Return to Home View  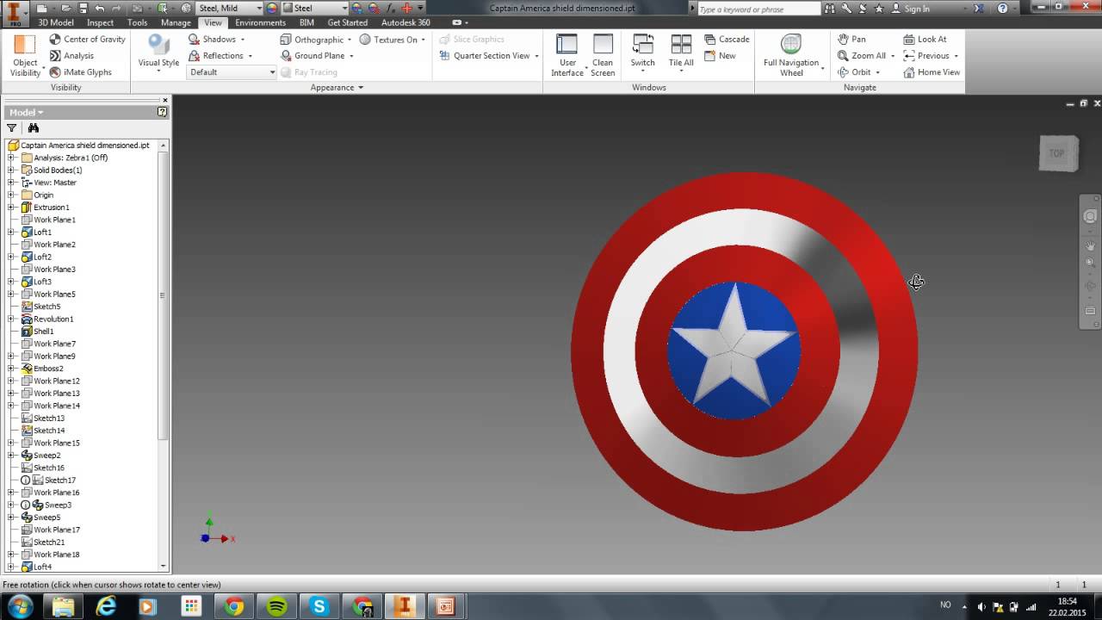tap(932, 72)
